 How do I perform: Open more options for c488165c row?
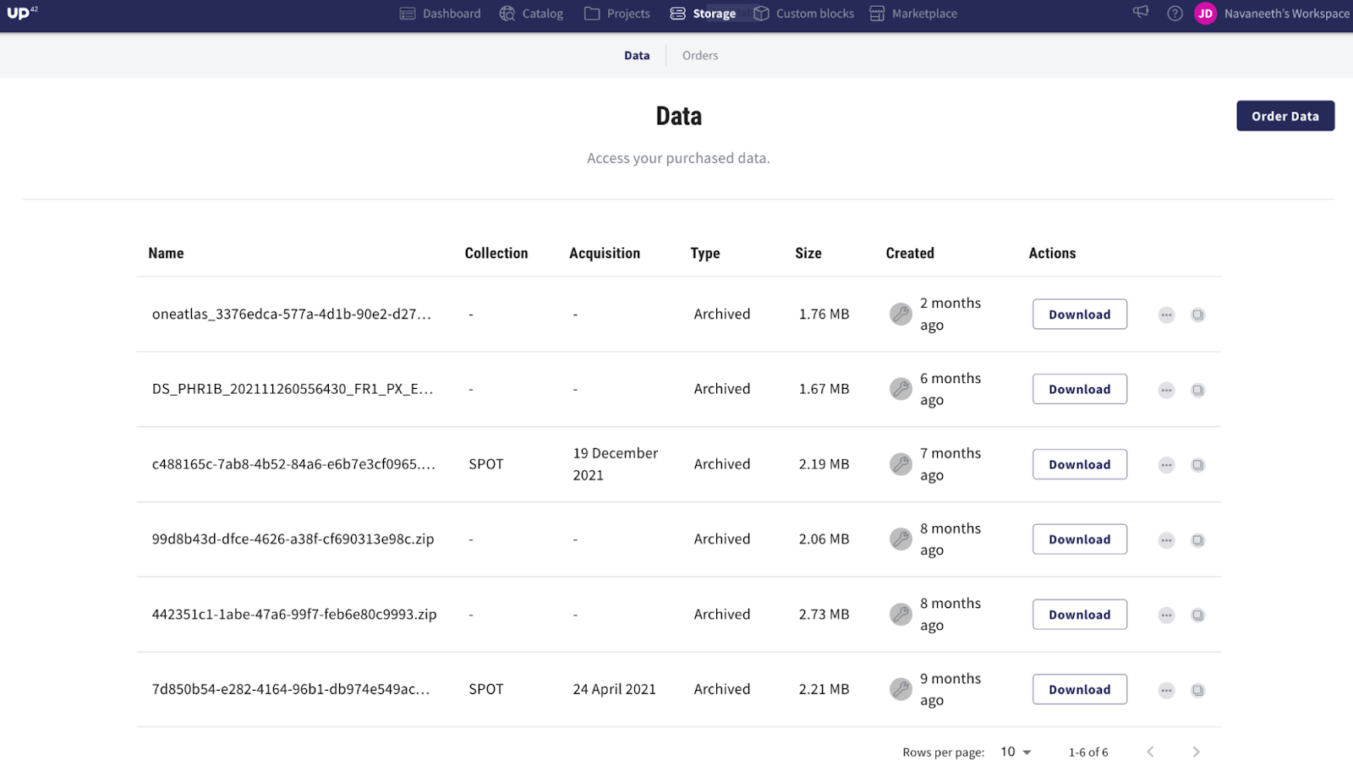1166,465
